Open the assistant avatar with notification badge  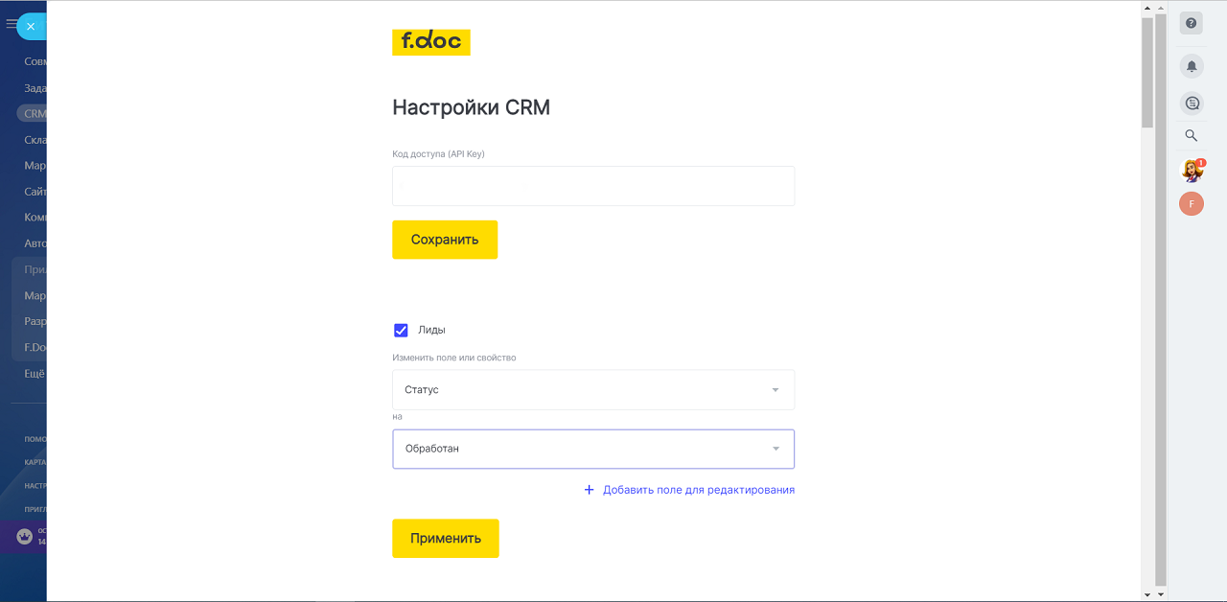[x=1192, y=171]
